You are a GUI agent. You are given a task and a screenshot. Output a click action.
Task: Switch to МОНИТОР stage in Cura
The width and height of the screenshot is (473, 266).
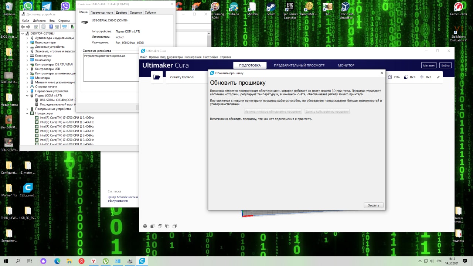tap(346, 65)
